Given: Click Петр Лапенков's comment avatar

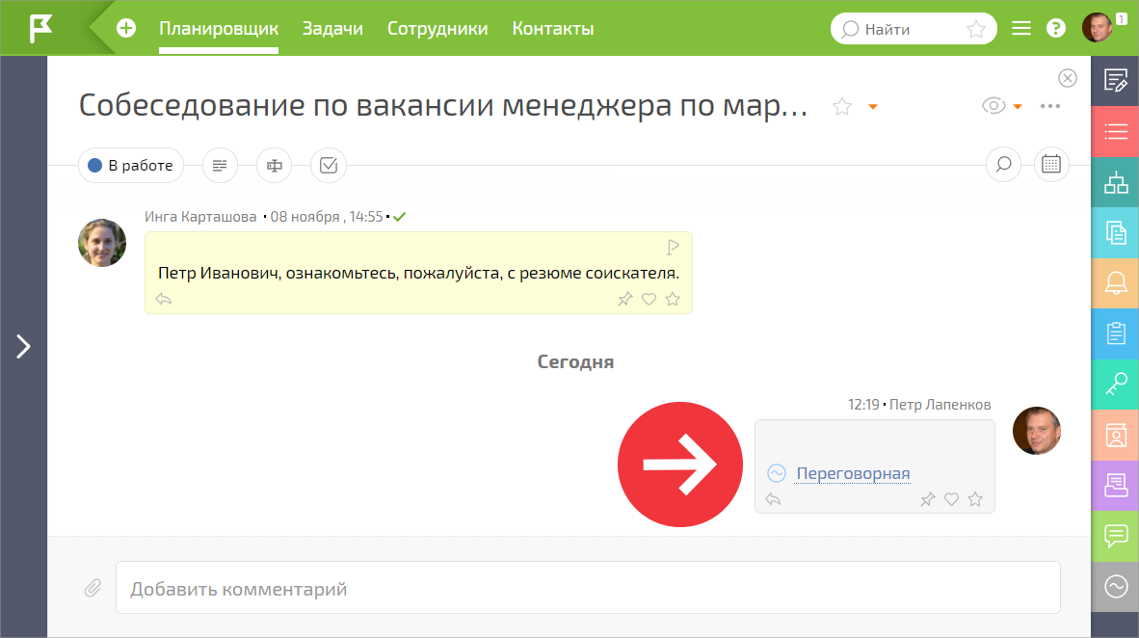Looking at the screenshot, I should 1037,431.
